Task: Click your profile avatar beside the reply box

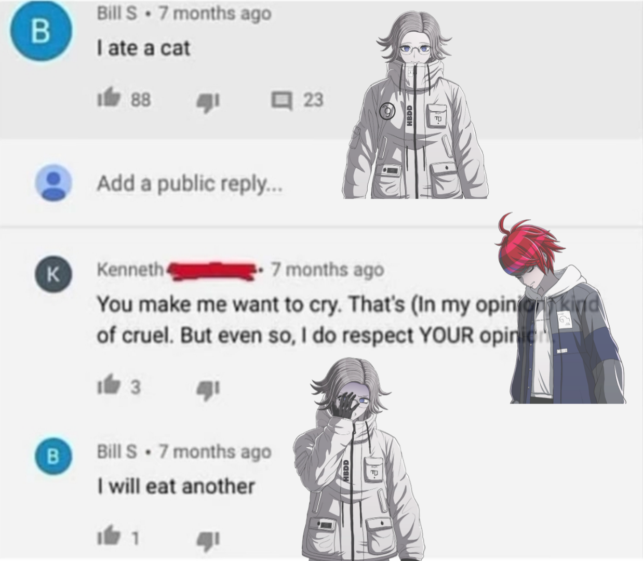Action: tap(53, 183)
